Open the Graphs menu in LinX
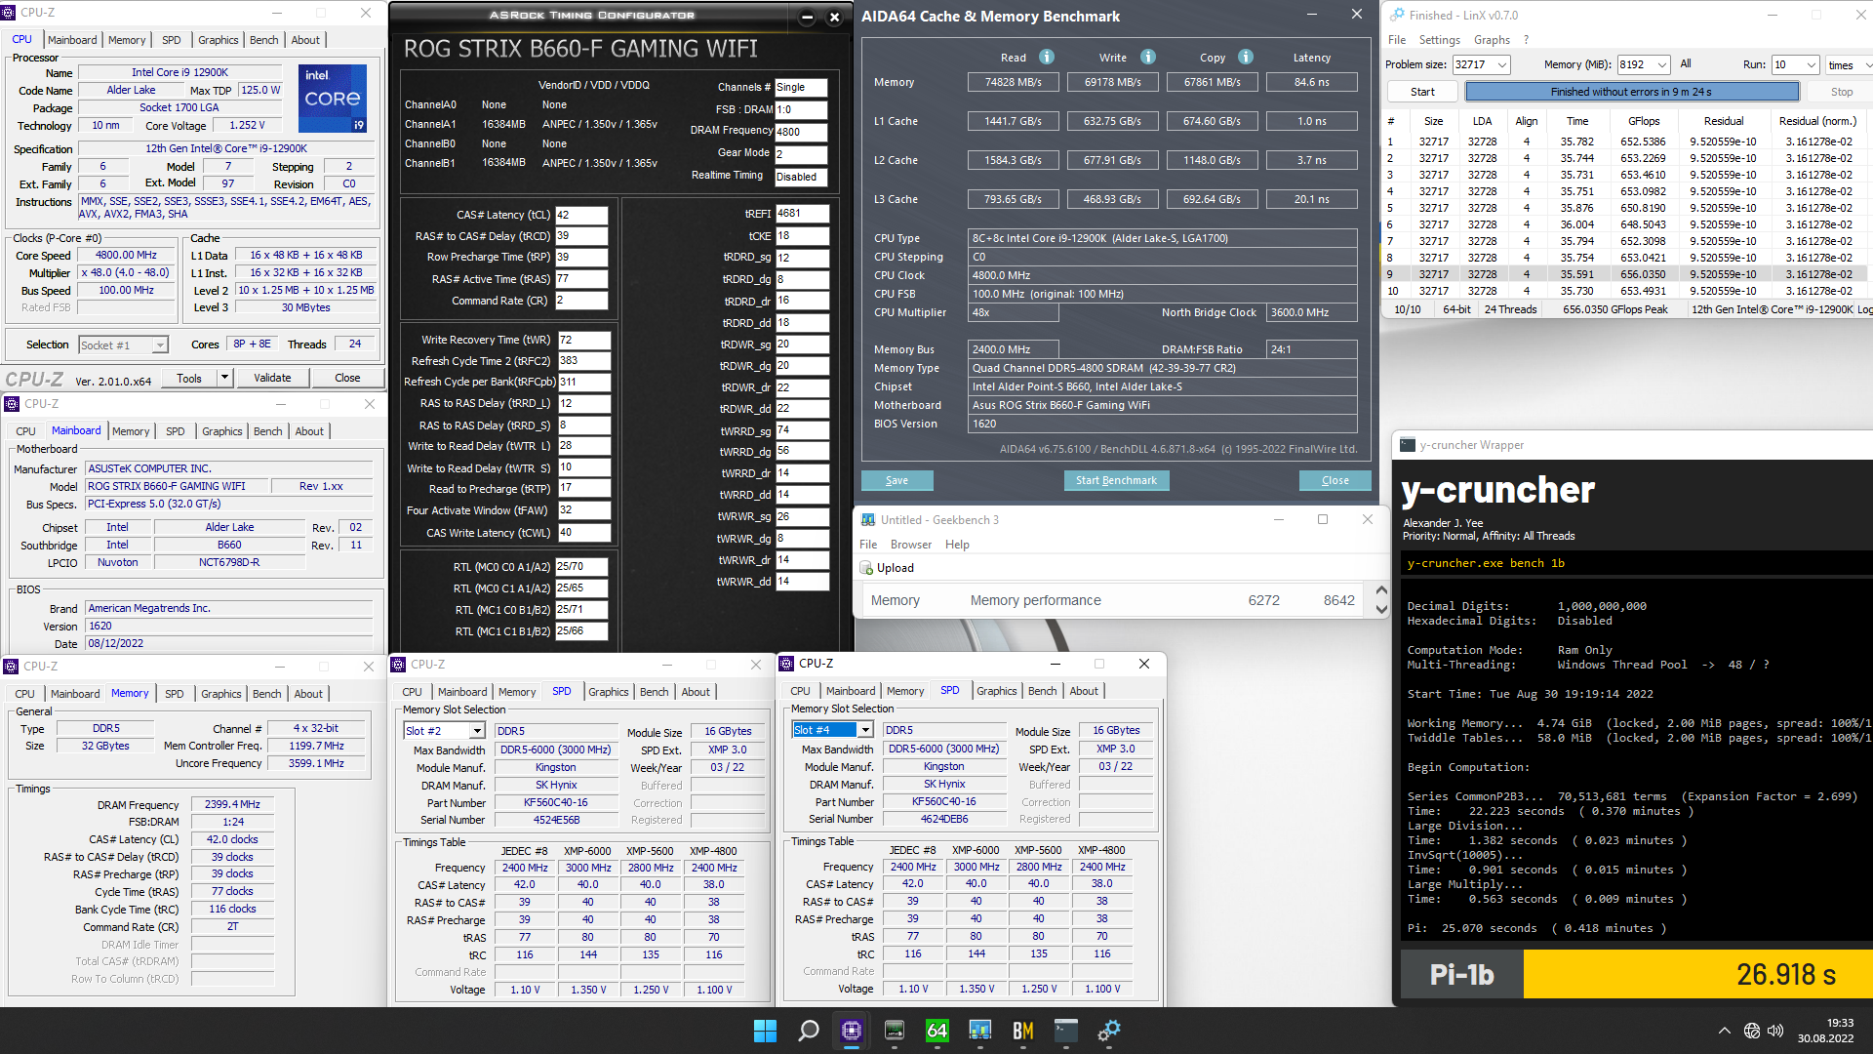Screen dimensions: 1873x1054 [x=1491, y=40]
